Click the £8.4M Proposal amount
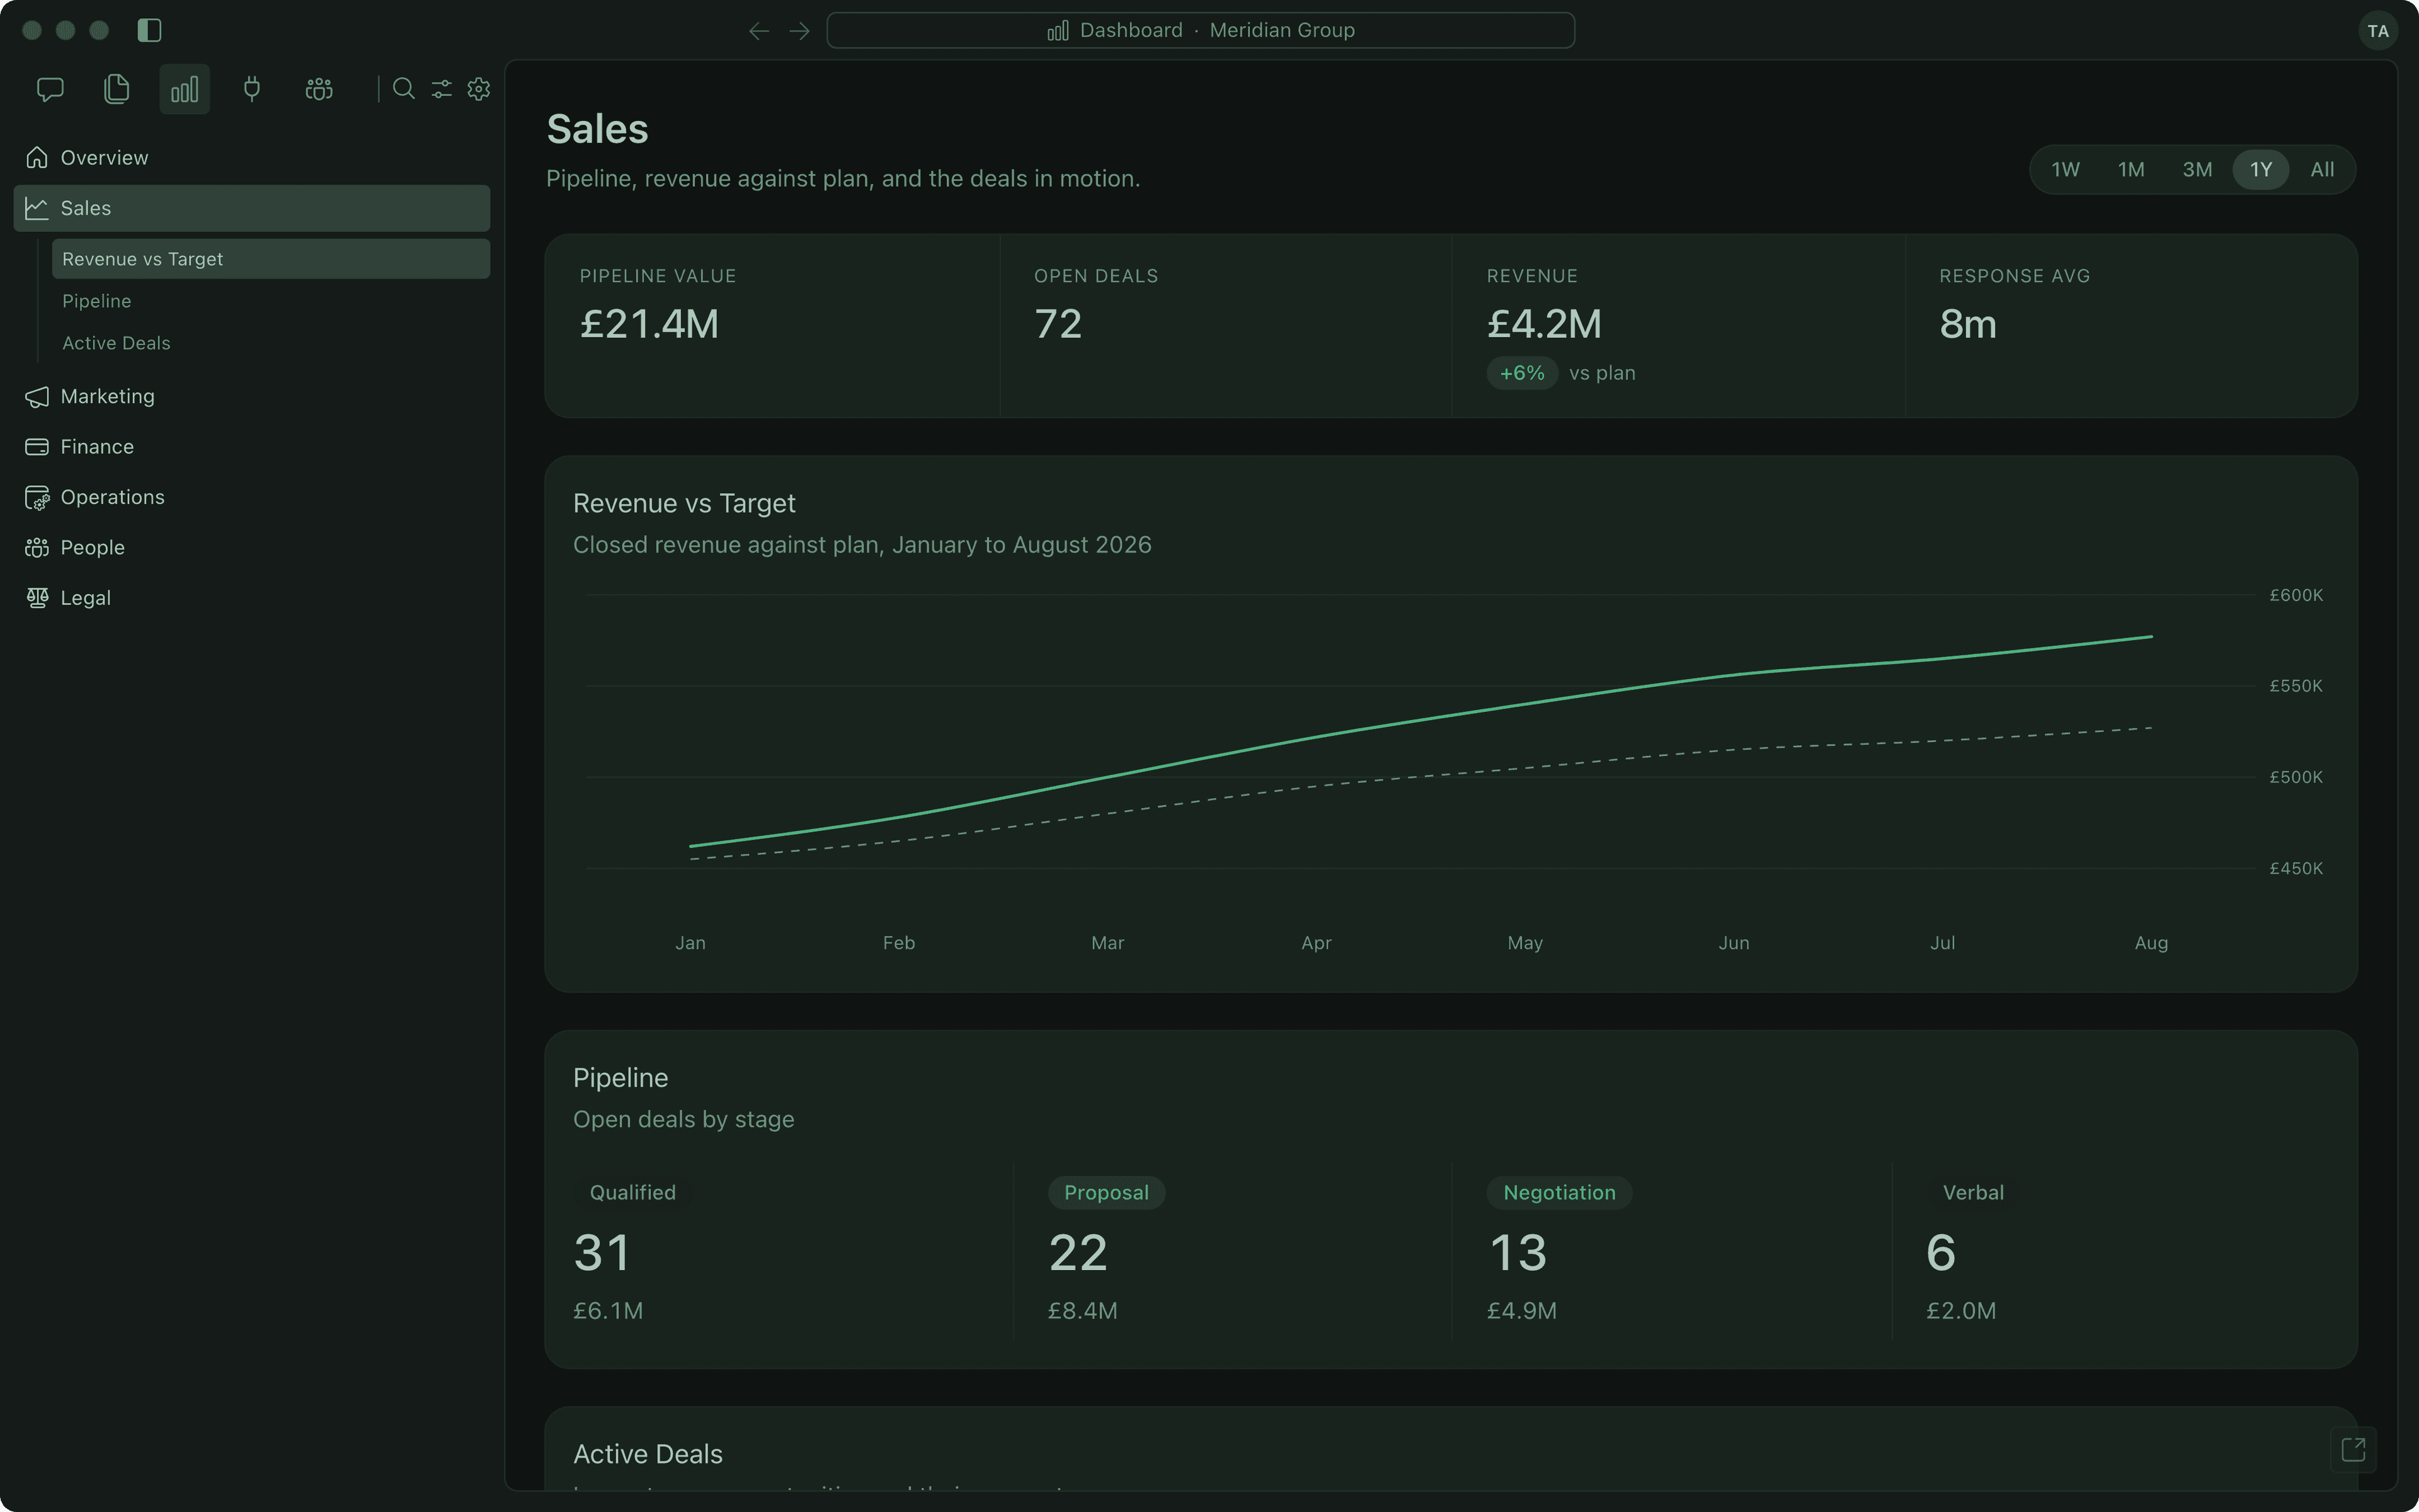The height and width of the screenshot is (1512, 2419). [1082, 1310]
